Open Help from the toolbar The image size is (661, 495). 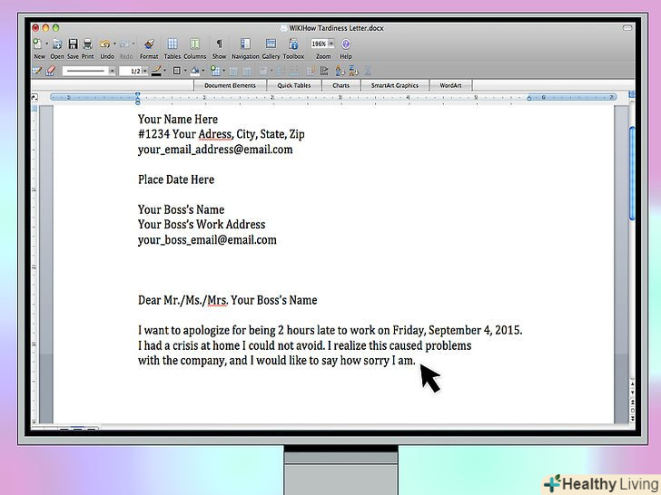point(346,44)
